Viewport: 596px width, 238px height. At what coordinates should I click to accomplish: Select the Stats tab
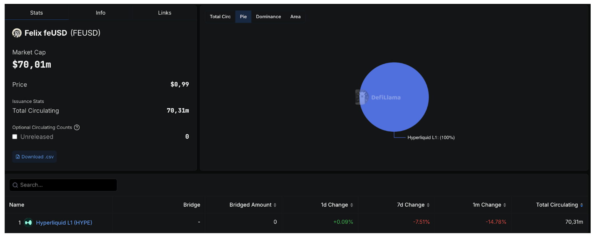[x=36, y=13]
